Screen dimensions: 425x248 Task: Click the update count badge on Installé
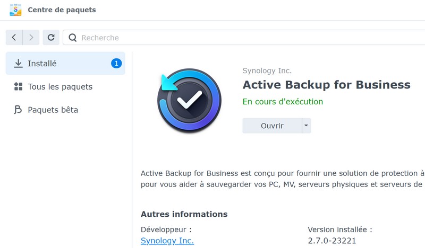coord(116,64)
